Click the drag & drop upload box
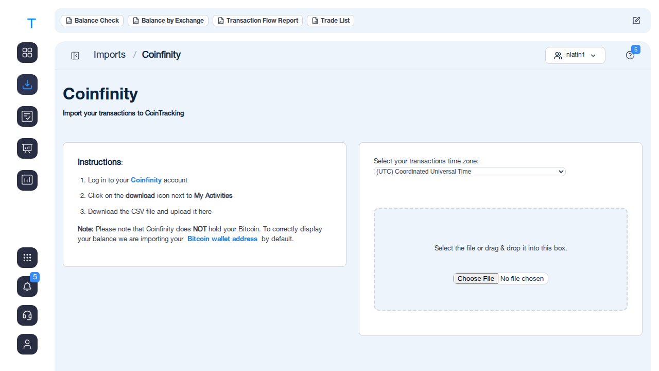 pos(500,259)
